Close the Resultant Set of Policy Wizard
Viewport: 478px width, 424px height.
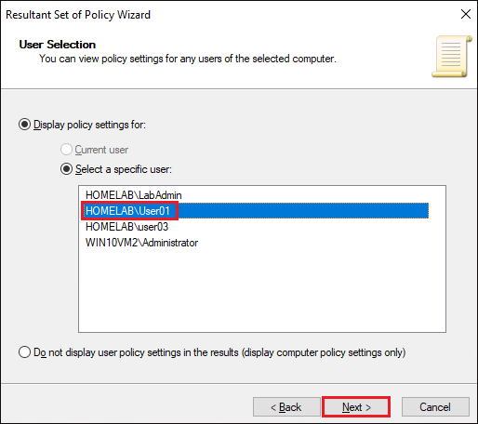[466, 14]
